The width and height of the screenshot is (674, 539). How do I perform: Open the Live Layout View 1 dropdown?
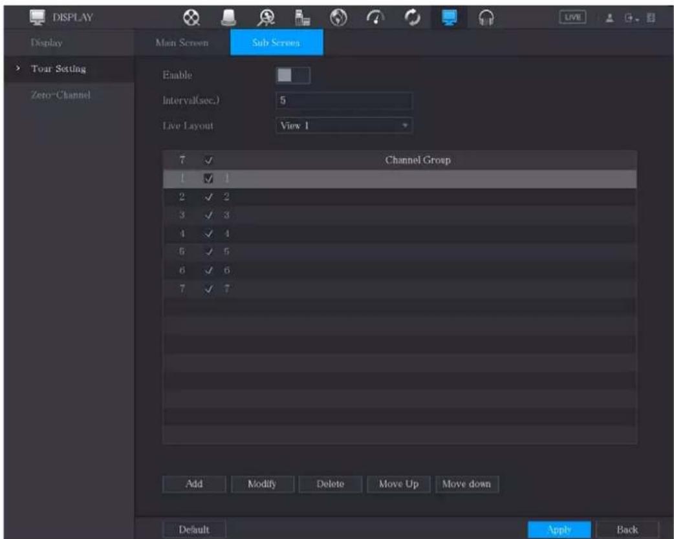point(344,126)
